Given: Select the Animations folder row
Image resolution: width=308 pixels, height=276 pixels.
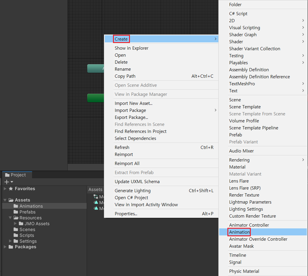Looking at the screenshot, I should (x=44, y=206).
